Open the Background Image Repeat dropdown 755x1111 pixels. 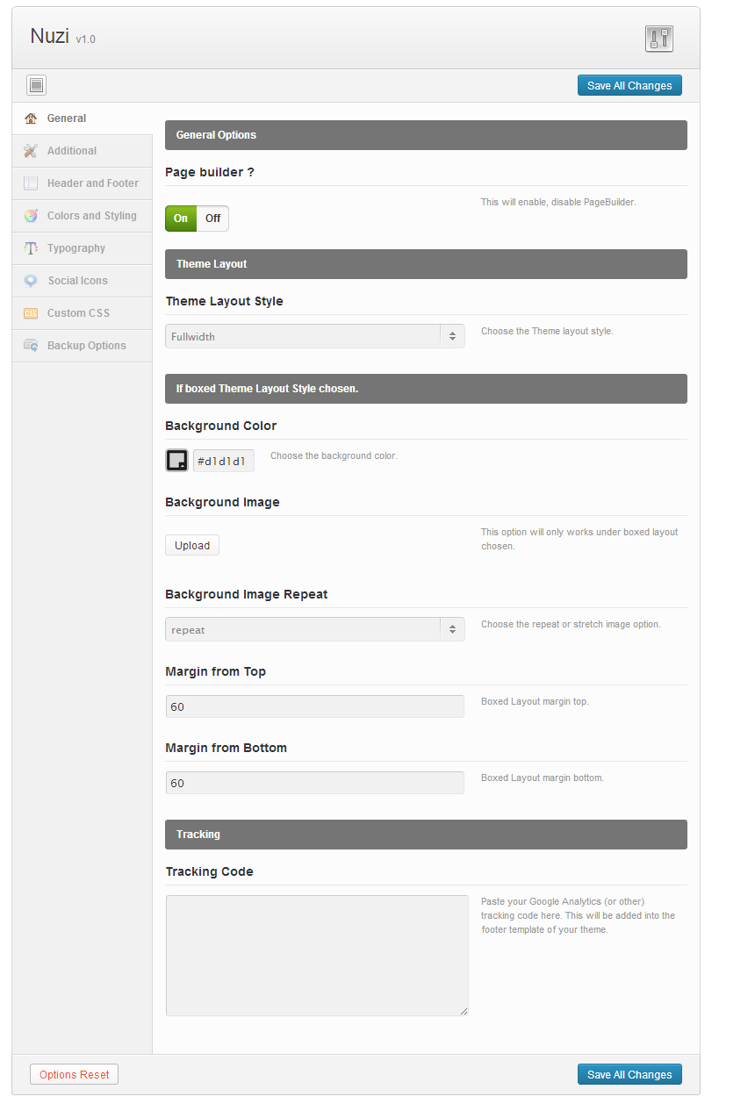314,628
